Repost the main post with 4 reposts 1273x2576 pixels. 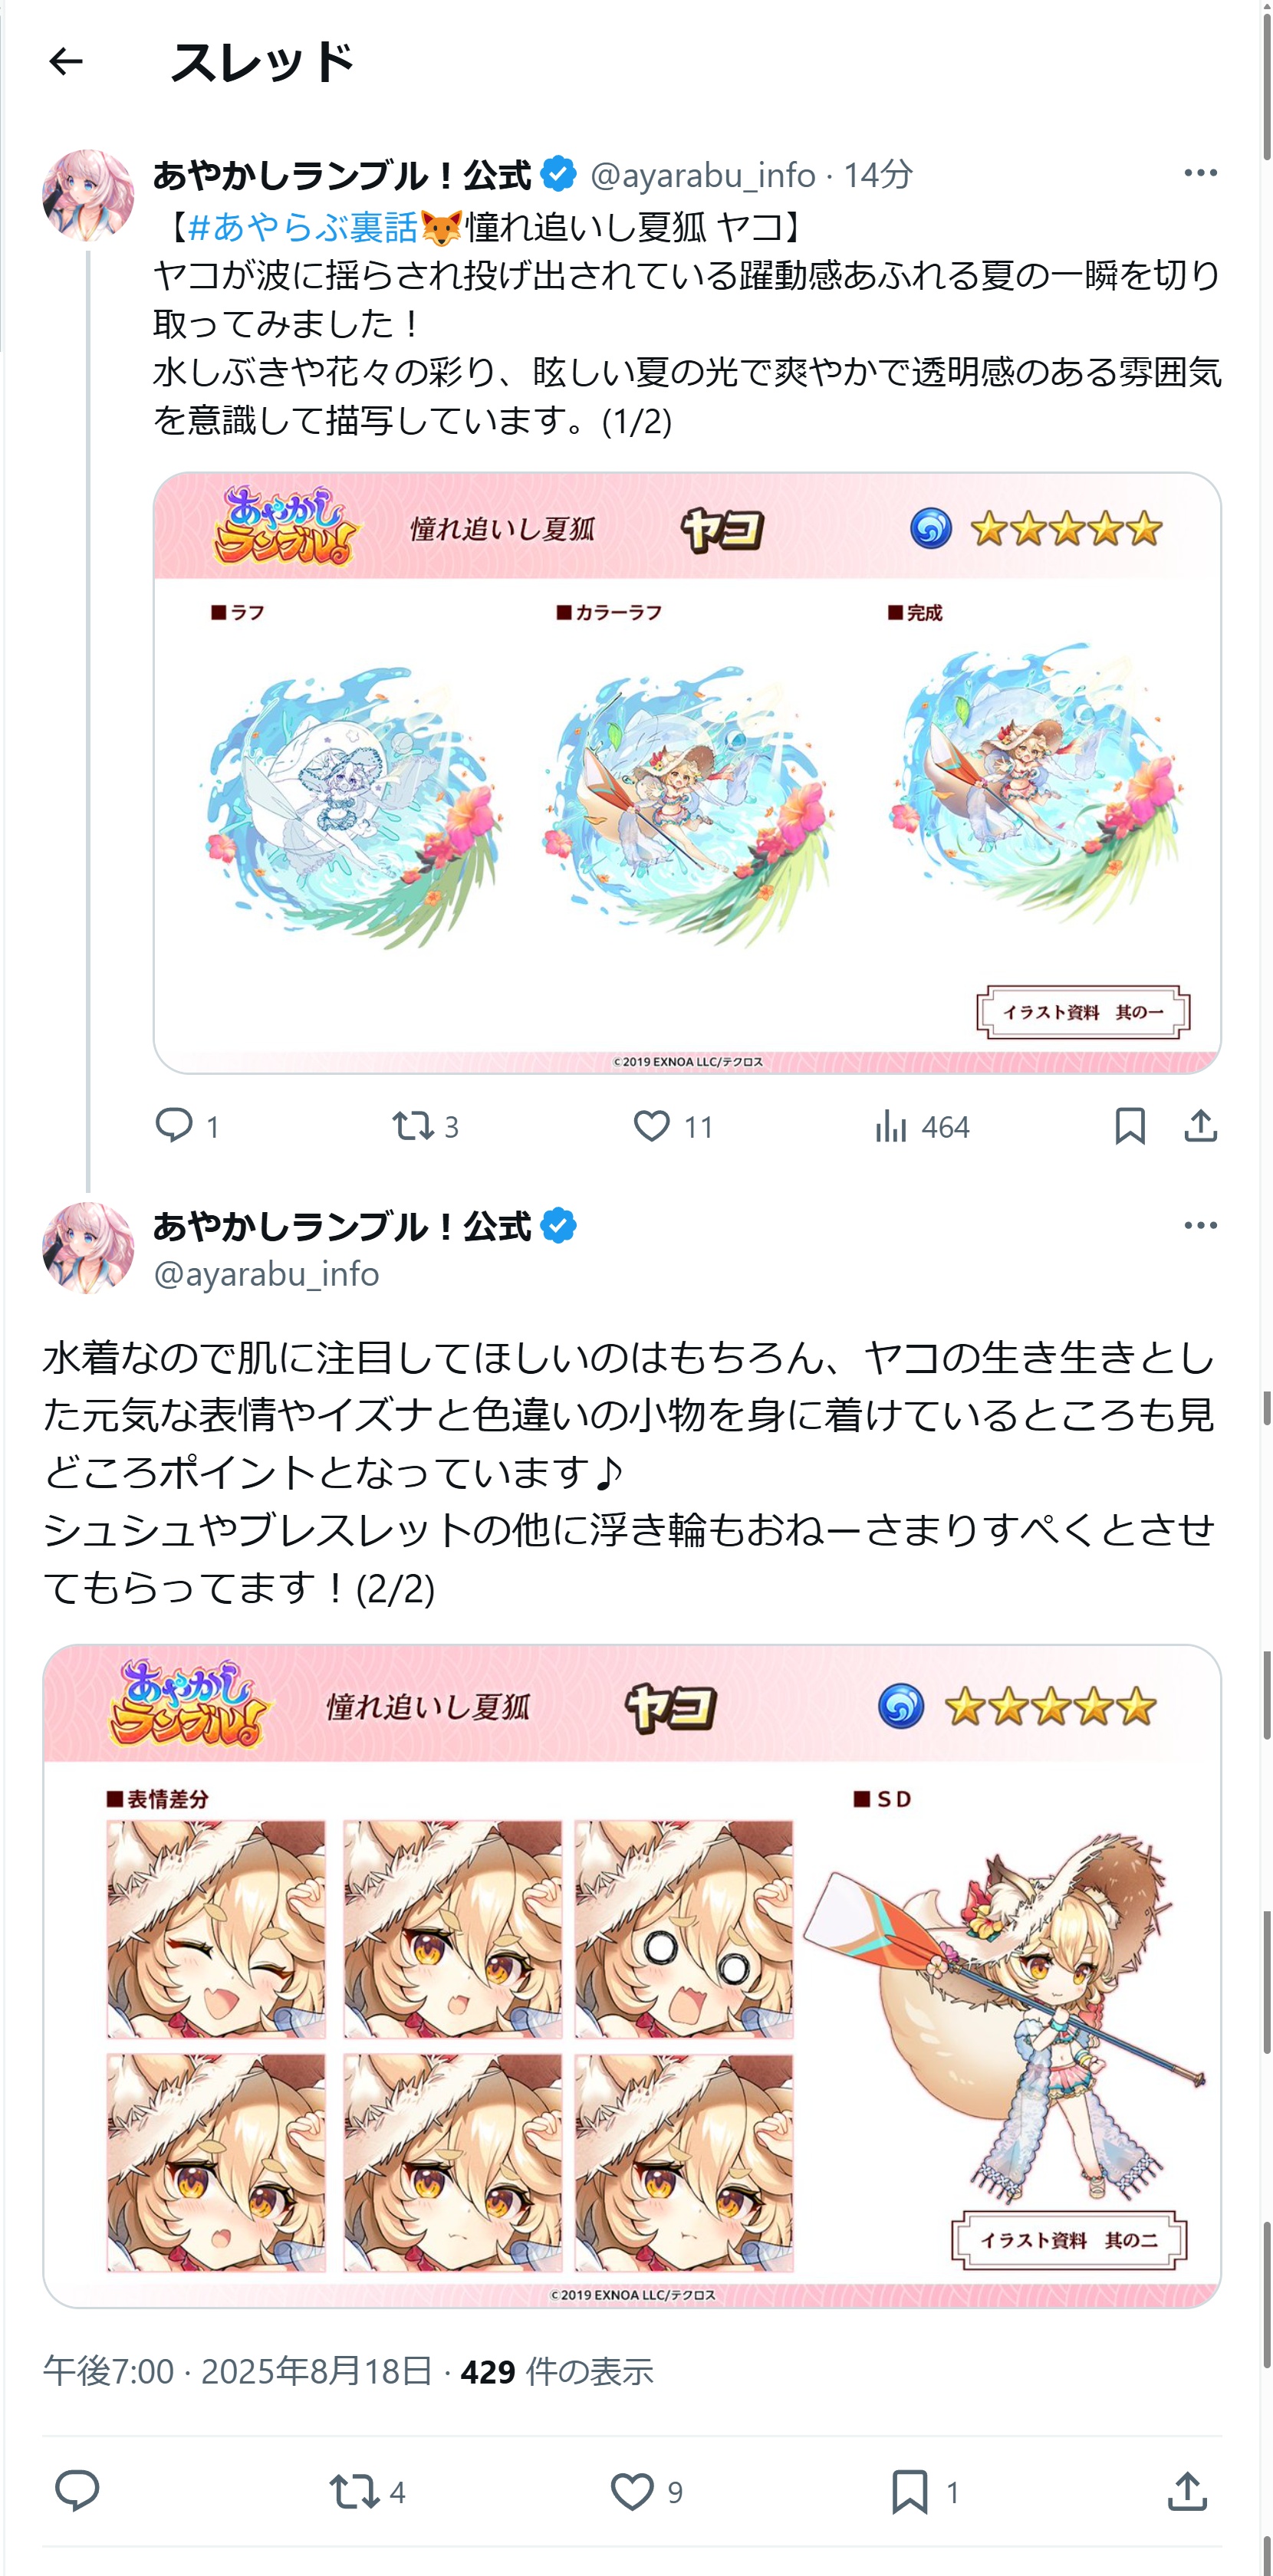coord(367,2491)
